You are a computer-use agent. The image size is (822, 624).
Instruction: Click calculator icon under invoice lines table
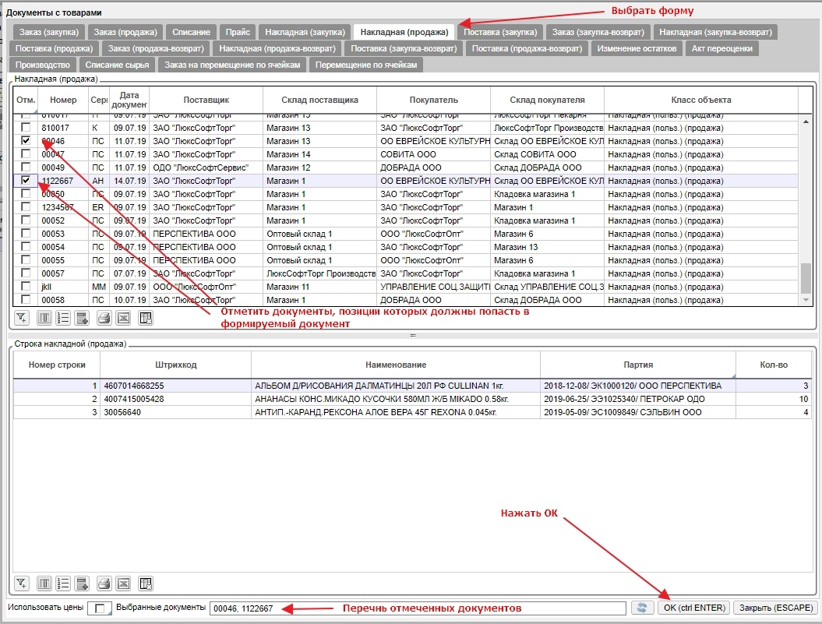(x=83, y=583)
